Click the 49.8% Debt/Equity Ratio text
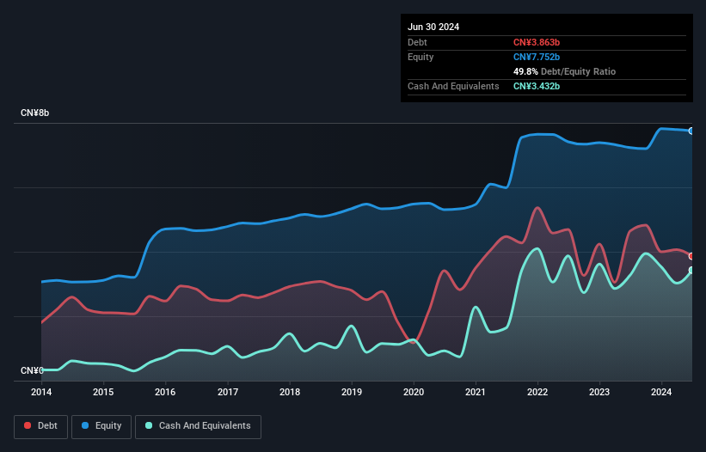 point(564,71)
